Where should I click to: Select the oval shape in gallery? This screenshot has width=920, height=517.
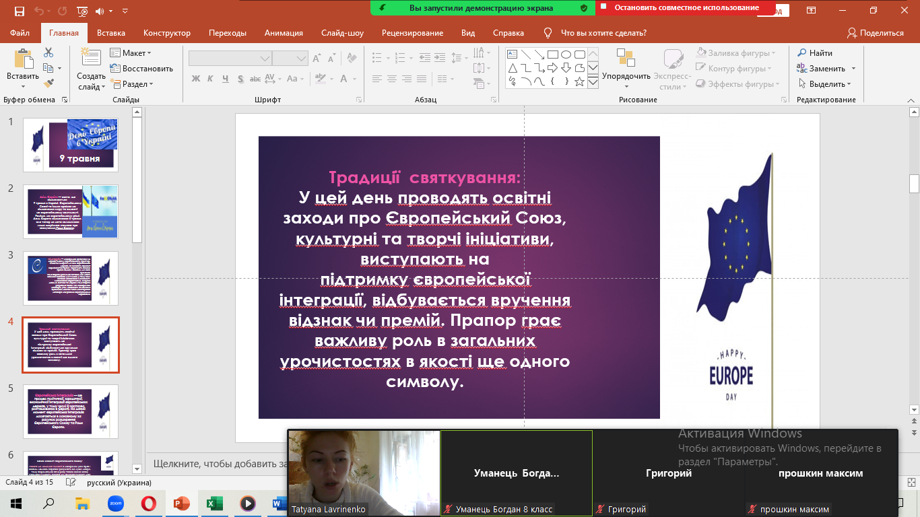click(x=566, y=55)
